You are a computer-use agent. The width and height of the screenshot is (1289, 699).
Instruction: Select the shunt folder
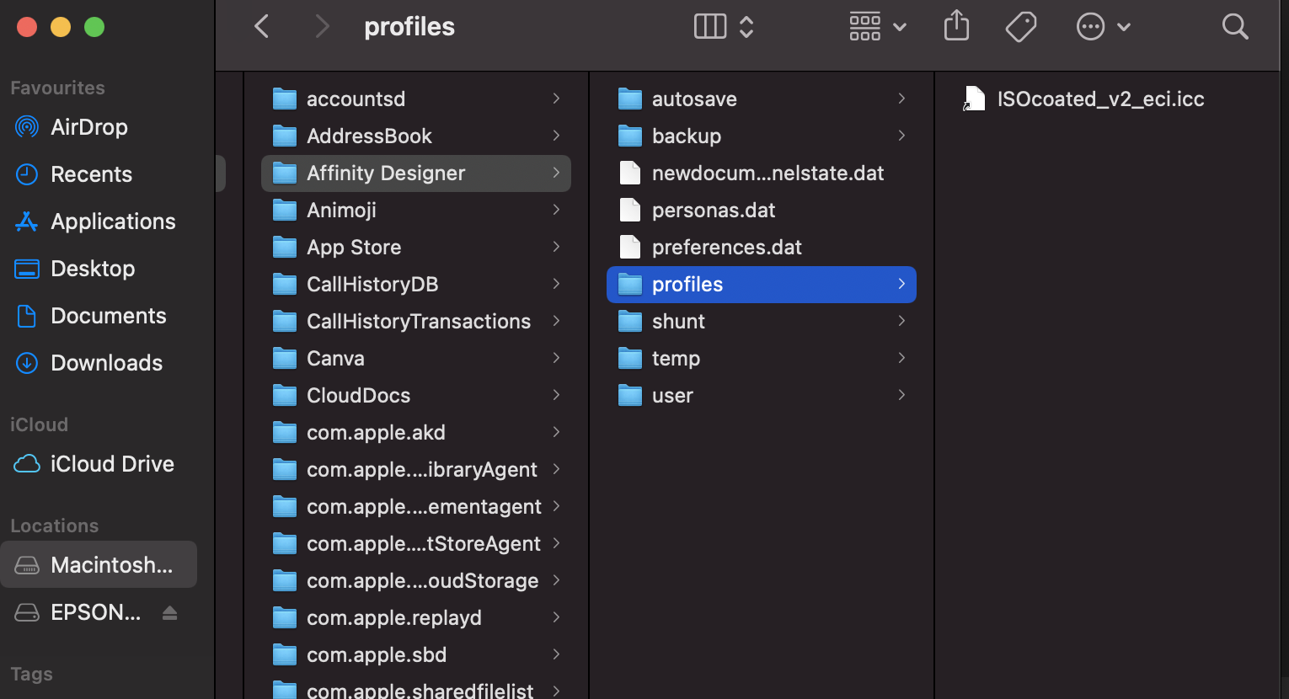(762, 322)
